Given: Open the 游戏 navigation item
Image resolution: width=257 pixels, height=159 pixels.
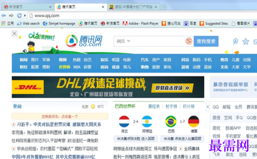Looking at the screenshot, I should click(185, 67).
